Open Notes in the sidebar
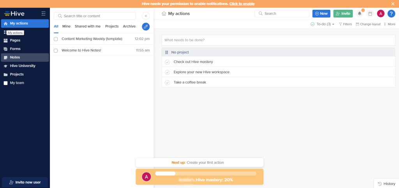The image size is (399, 188). 25,57
